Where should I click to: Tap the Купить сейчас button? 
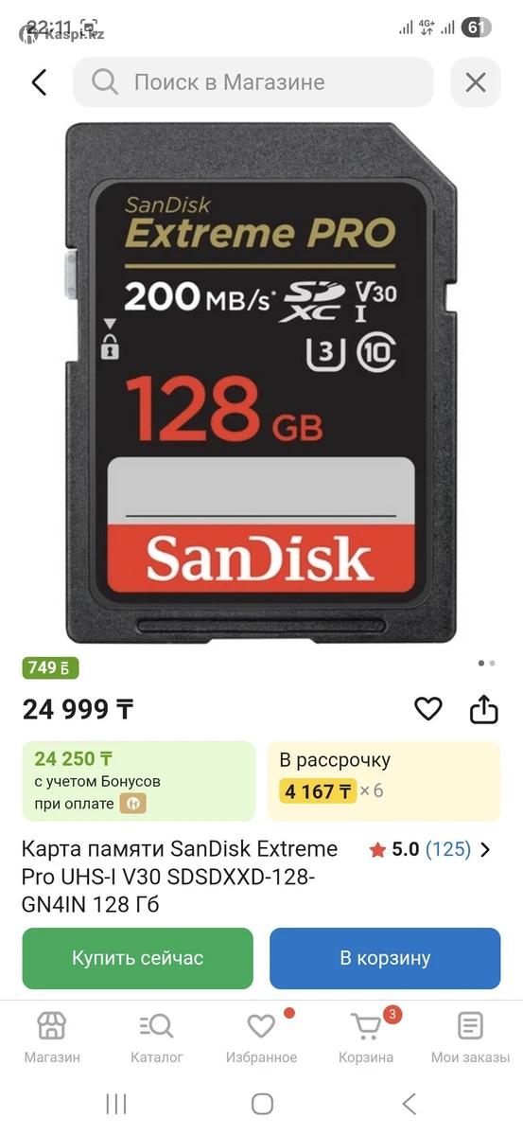click(138, 958)
